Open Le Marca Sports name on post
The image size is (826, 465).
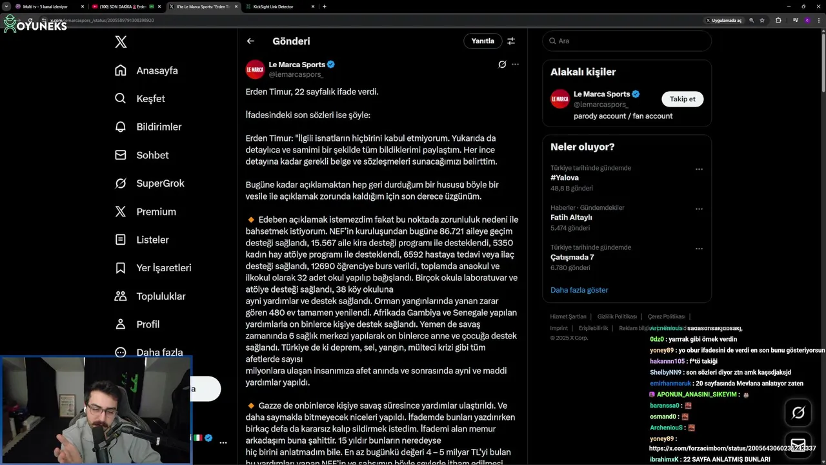pos(297,65)
